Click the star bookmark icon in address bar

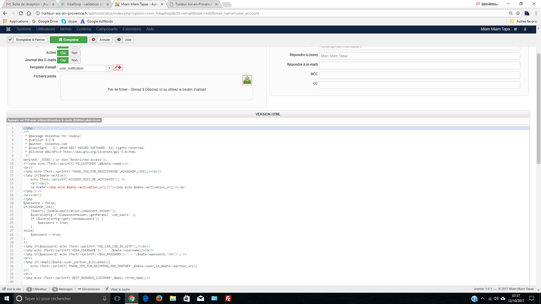(x=518, y=13)
